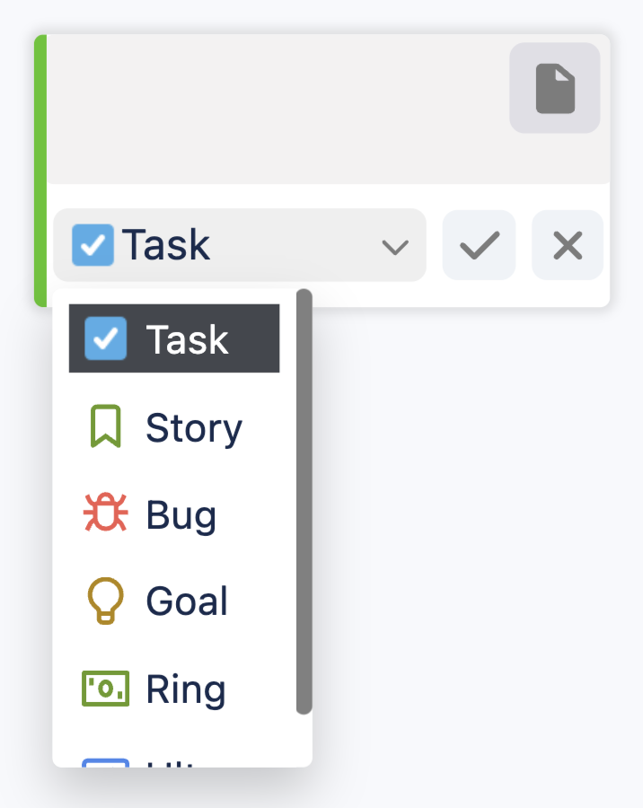Image resolution: width=643 pixels, height=808 pixels.
Task: Click the checkbox icon in highlighted Task option
Action: [x=105, y=338]
